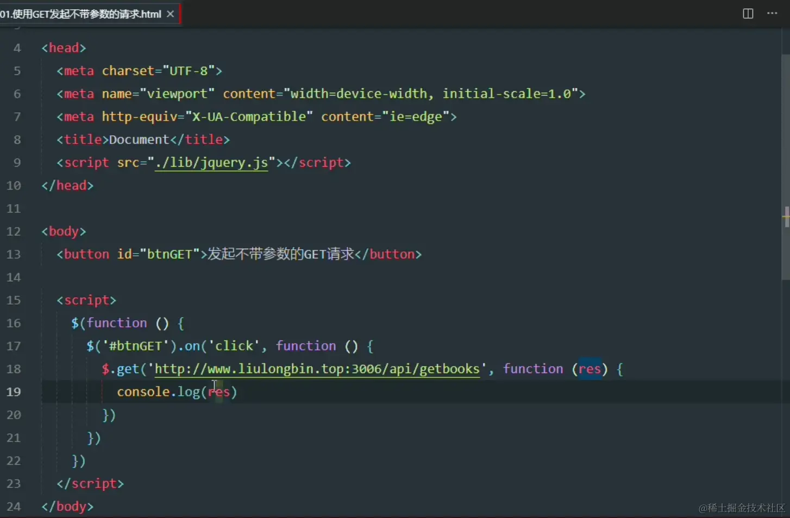Click the "function" keyword on line 16
The width and height of the screenshot is (790, 518).
[117, 323]
